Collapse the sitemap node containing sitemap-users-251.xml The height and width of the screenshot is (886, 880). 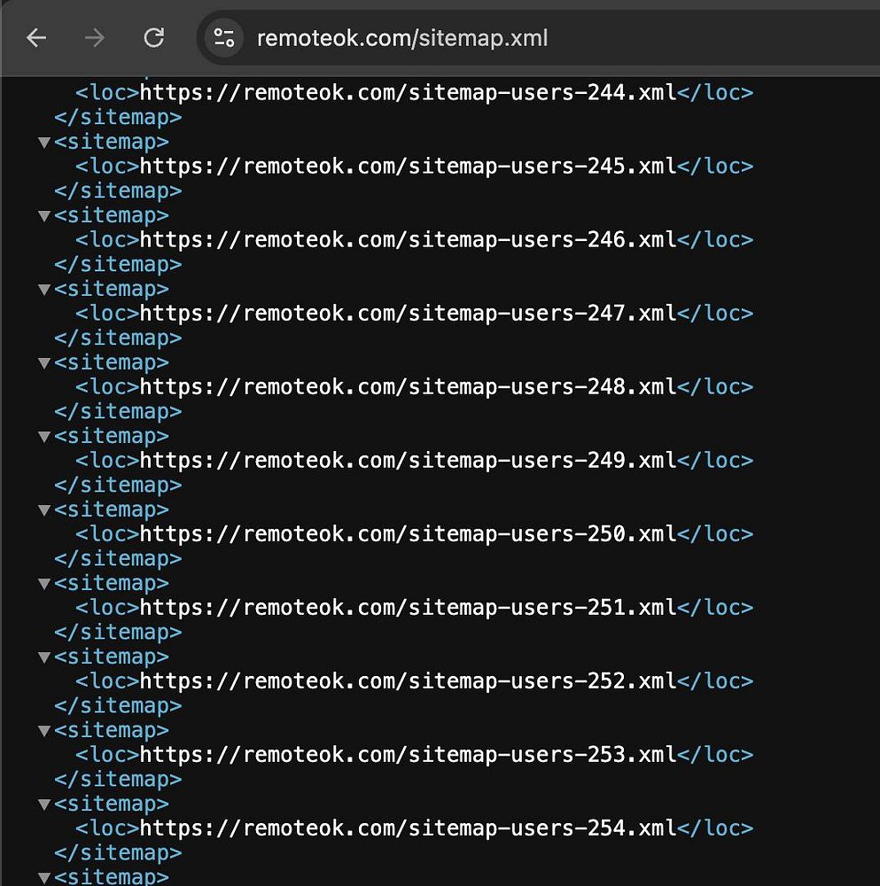[44, 584]
